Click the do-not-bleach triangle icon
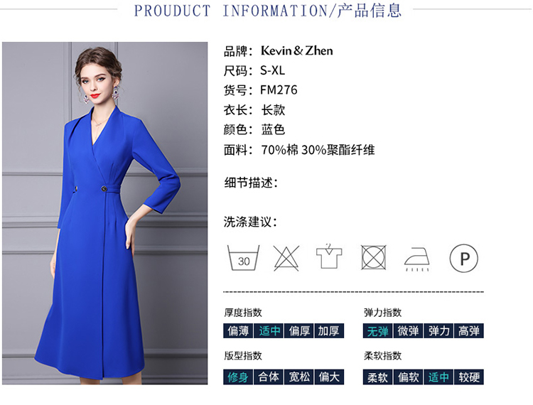 pyautogui.click(x=286, y=258)
